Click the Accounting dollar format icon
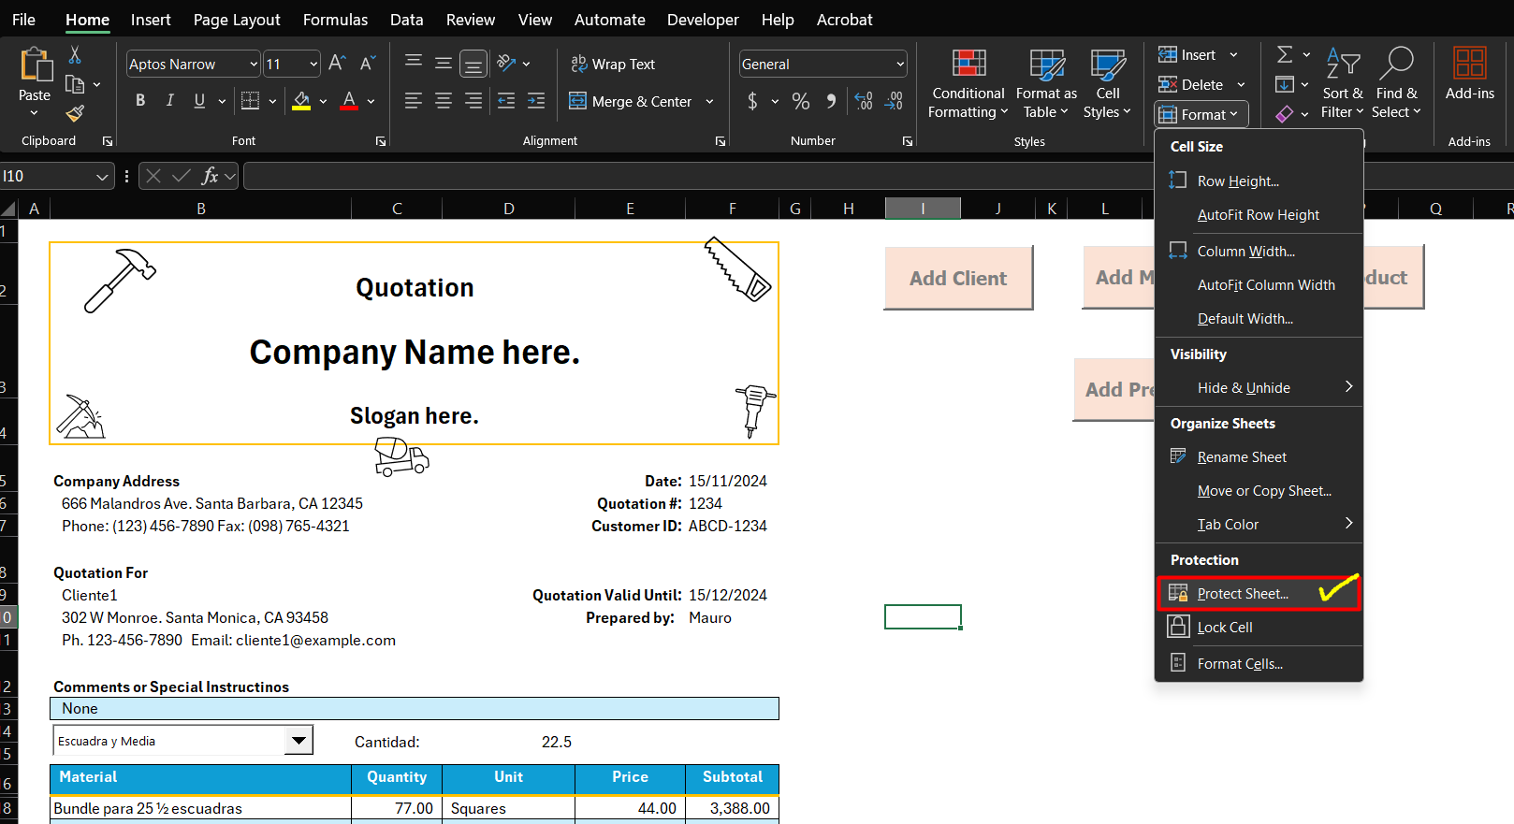This screenshot has height=824, width=1514. pos(752,101)
